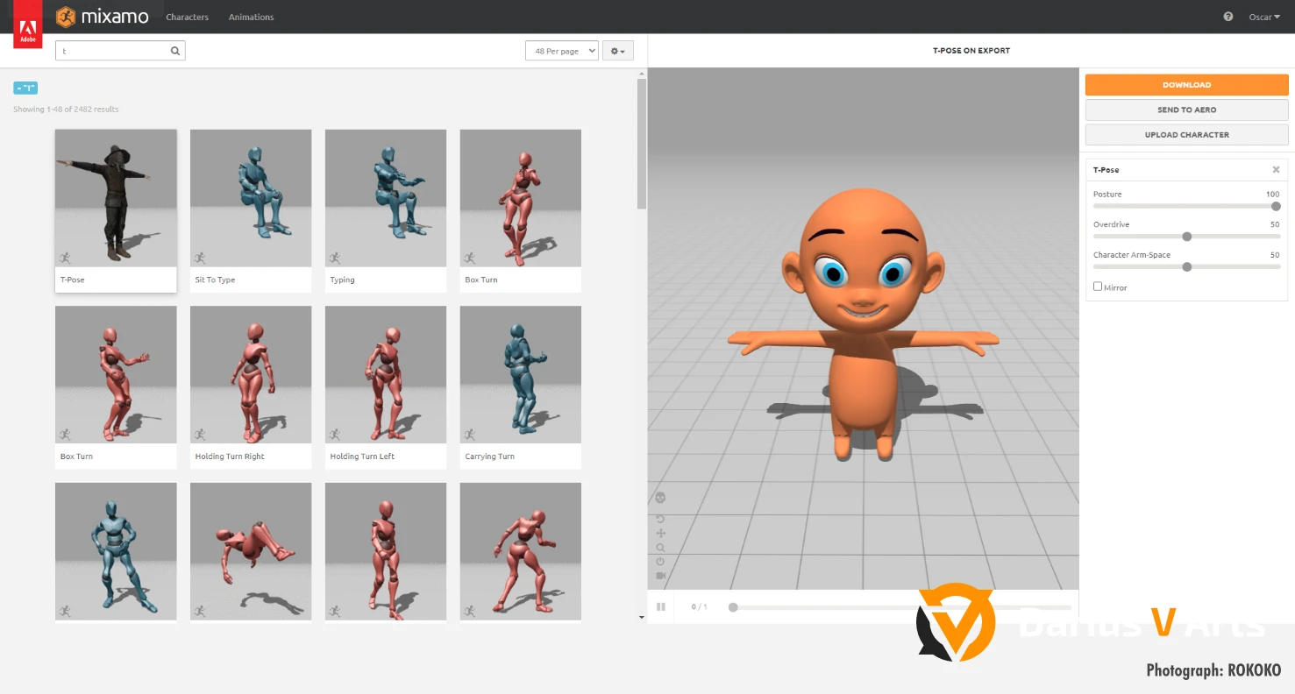Click the "0 / 1" frame counter

tap(699, 607)
